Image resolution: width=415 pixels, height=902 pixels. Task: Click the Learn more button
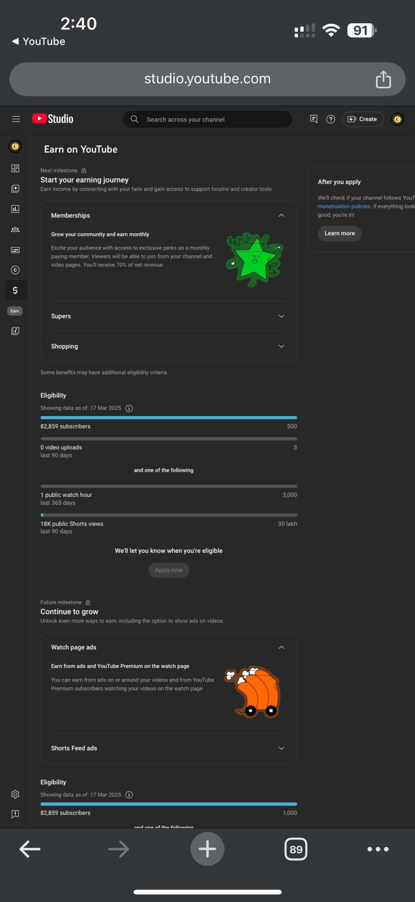click(339, 233)
